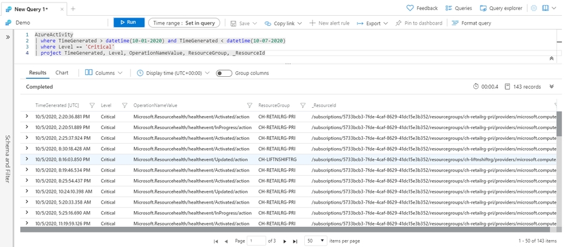Change Time range setting

(x=184, y=23)
